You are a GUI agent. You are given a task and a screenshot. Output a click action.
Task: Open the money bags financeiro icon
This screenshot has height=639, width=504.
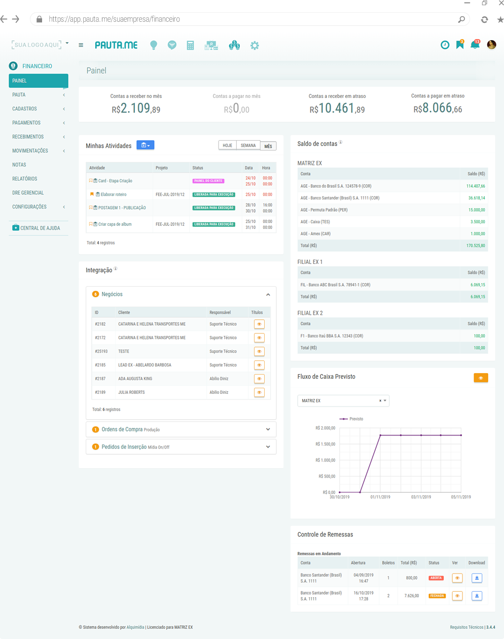pyautogui.click(x=234, y=45)
